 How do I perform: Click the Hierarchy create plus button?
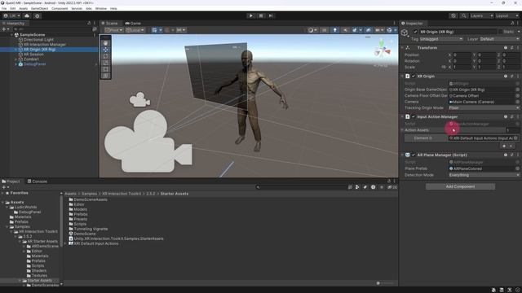[5, 29]
